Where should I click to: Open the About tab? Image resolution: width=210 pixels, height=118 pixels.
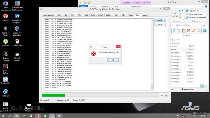coord(145,15)
